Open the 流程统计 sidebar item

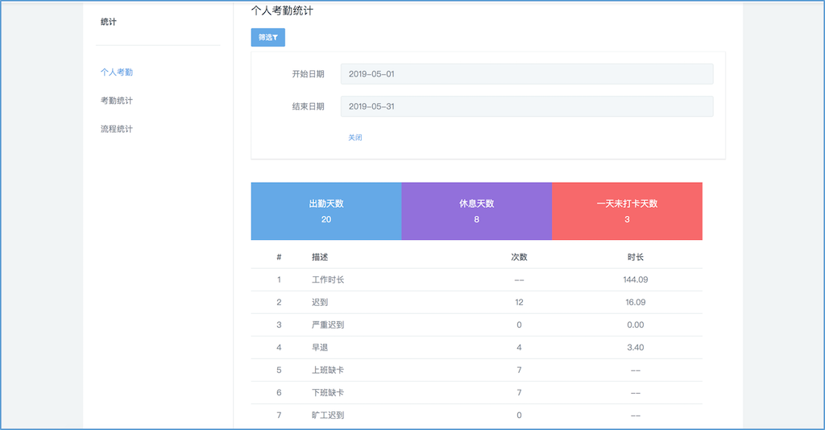[117, 129]
